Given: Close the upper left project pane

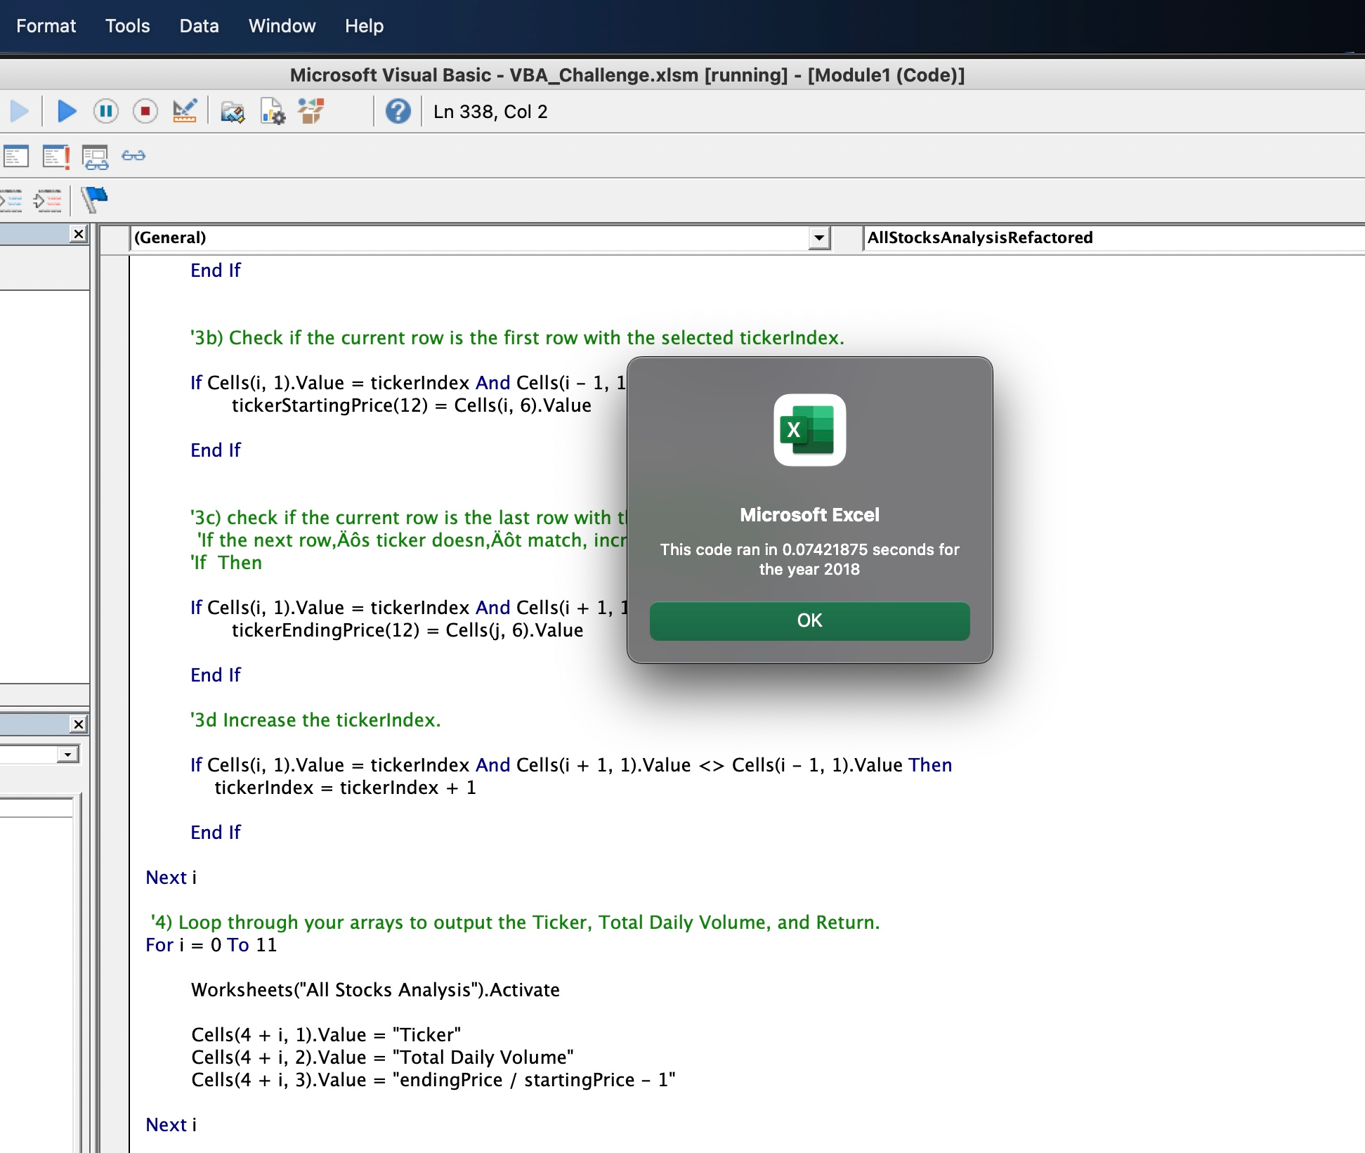Looking at the screenshot, I should pos(79,234).
